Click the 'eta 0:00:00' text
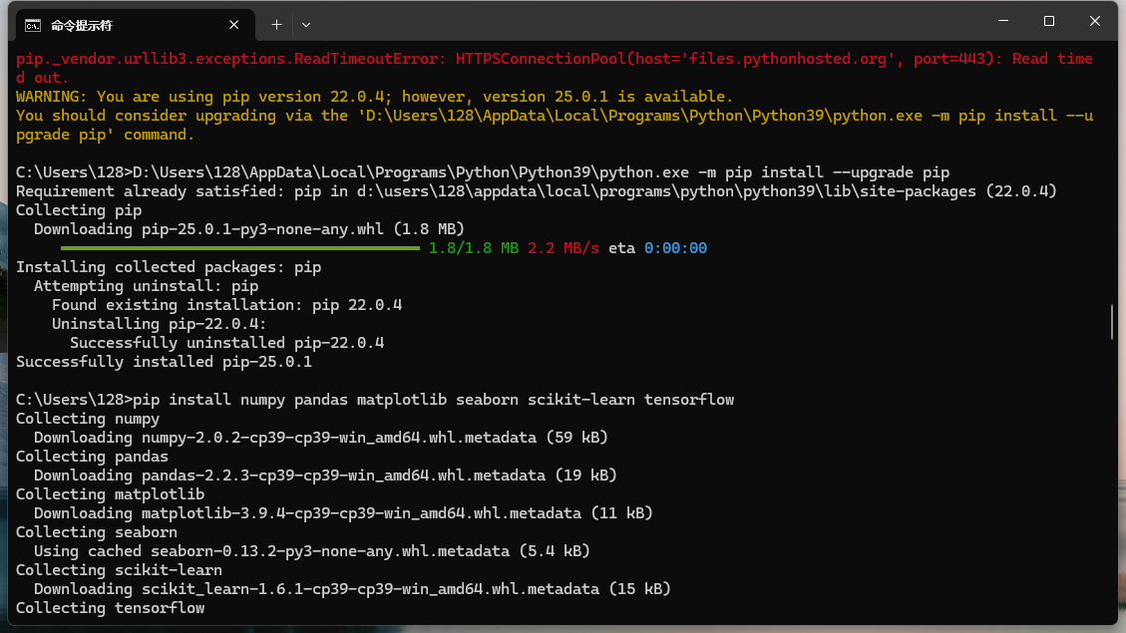The height and width of the screenshot is (633, 1126). pos(658,248)
